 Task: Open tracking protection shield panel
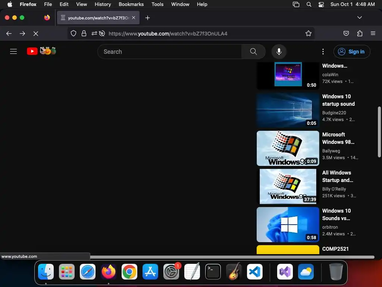pos(73,33)
